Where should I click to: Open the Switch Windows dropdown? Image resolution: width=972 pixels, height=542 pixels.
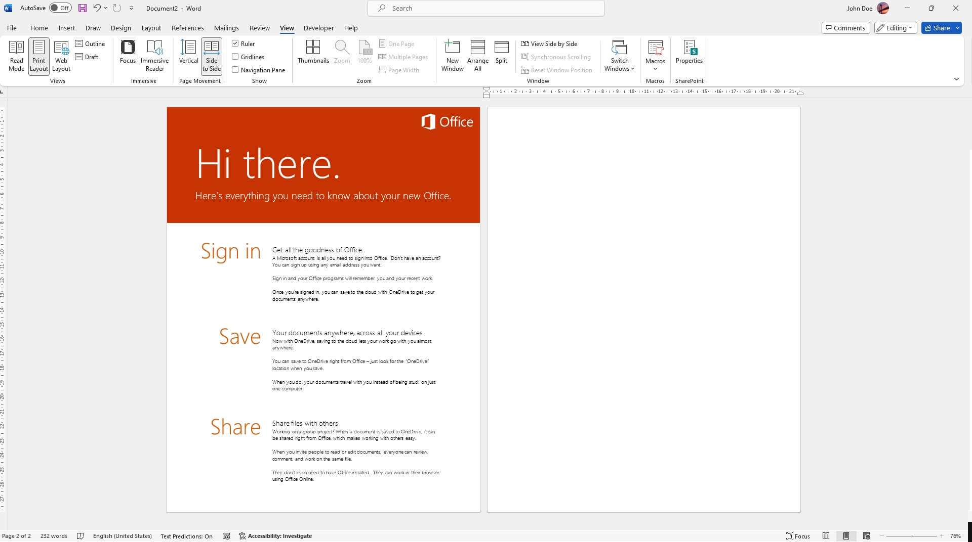pyautogui.click(x=619, y=56)
